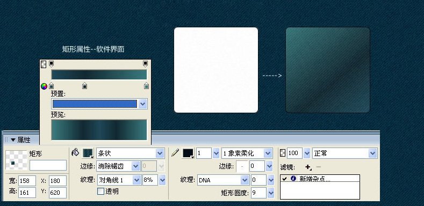Click the info icon beside 新增杂点
The image size is (424, 206).
(x=293, y=178)
